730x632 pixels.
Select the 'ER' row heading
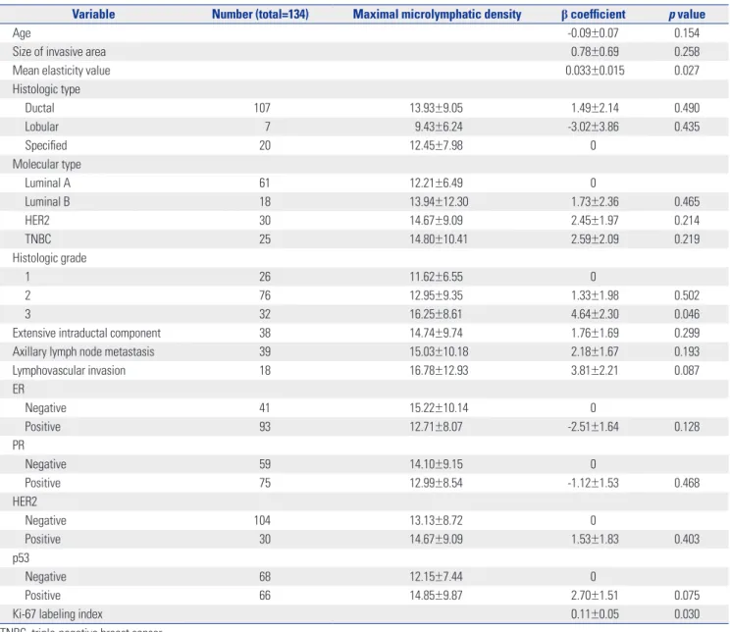coord(19,389)
